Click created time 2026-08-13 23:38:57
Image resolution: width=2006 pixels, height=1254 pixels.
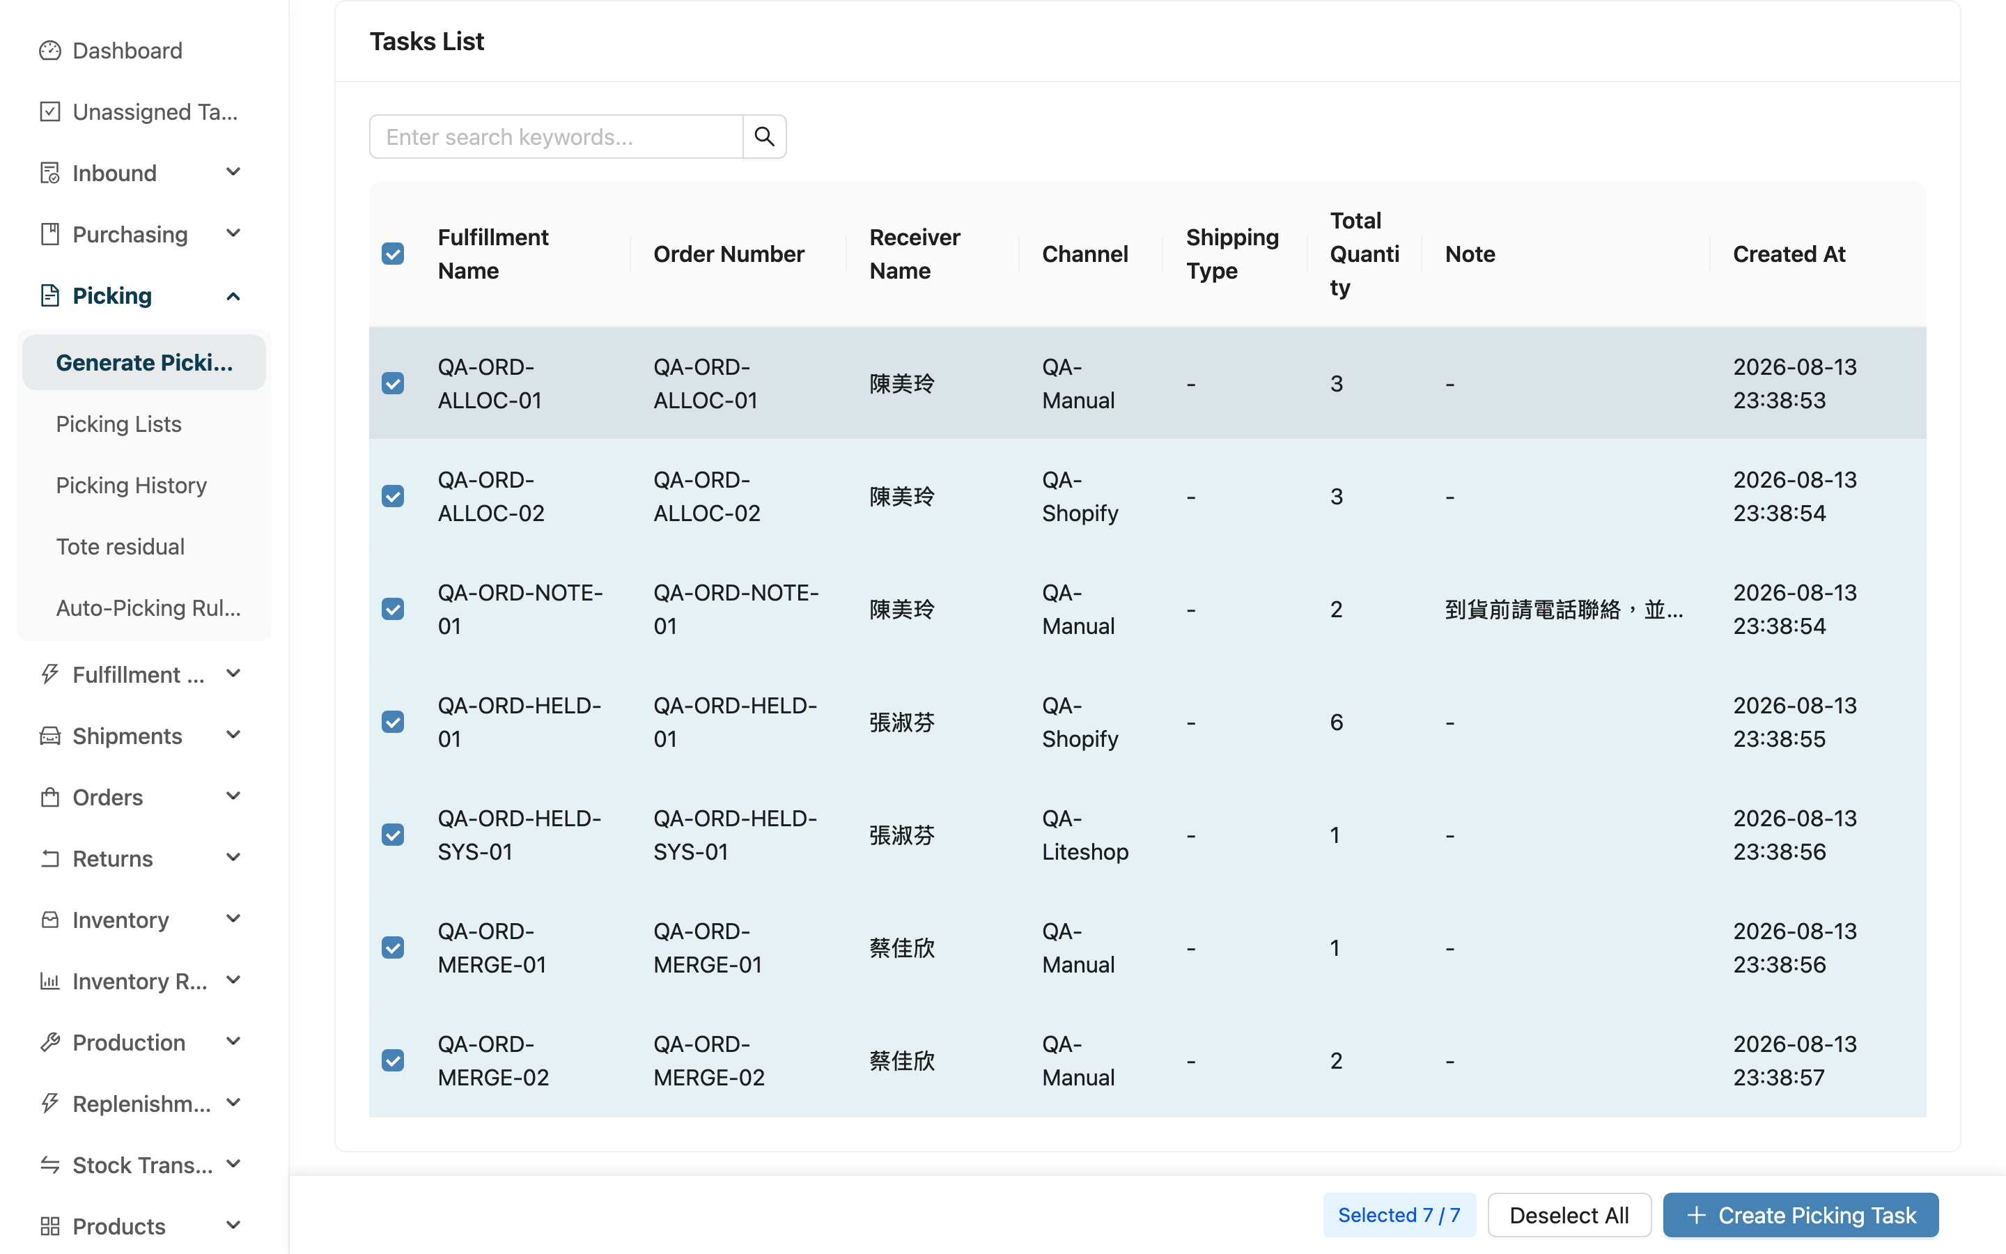click(1795, 1061)
